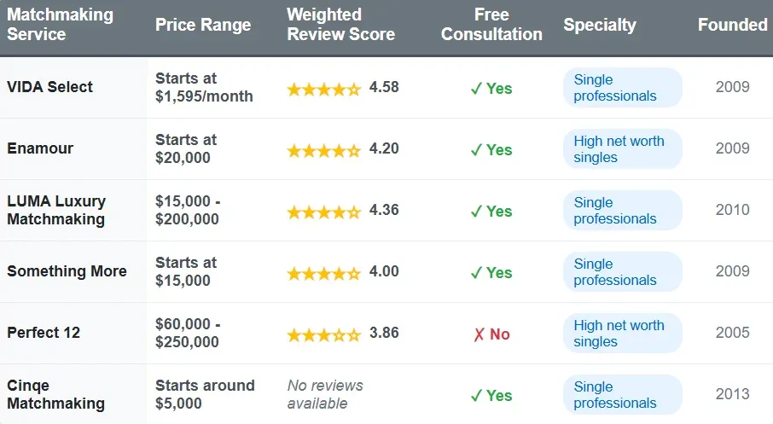Sort by the Price Range column header
This screenshot has width=773, height=424.
203,25
